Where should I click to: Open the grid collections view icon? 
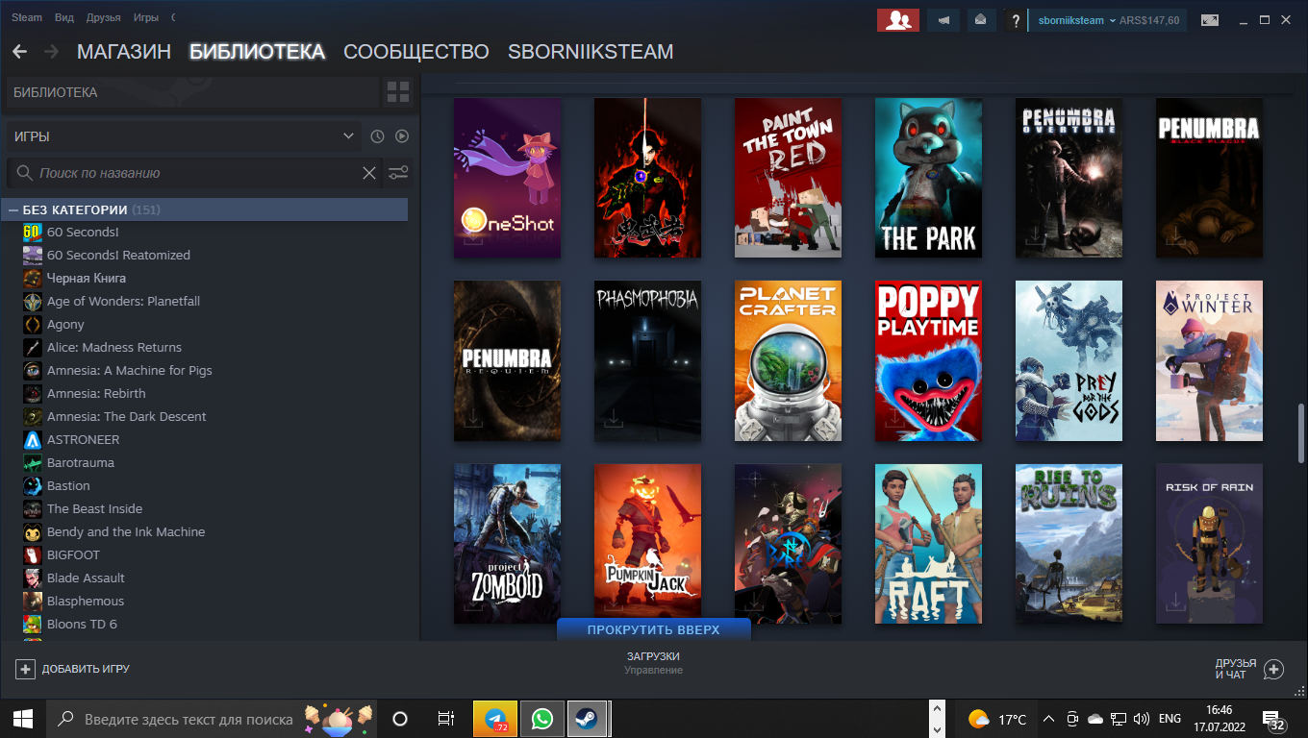[397, 92]
